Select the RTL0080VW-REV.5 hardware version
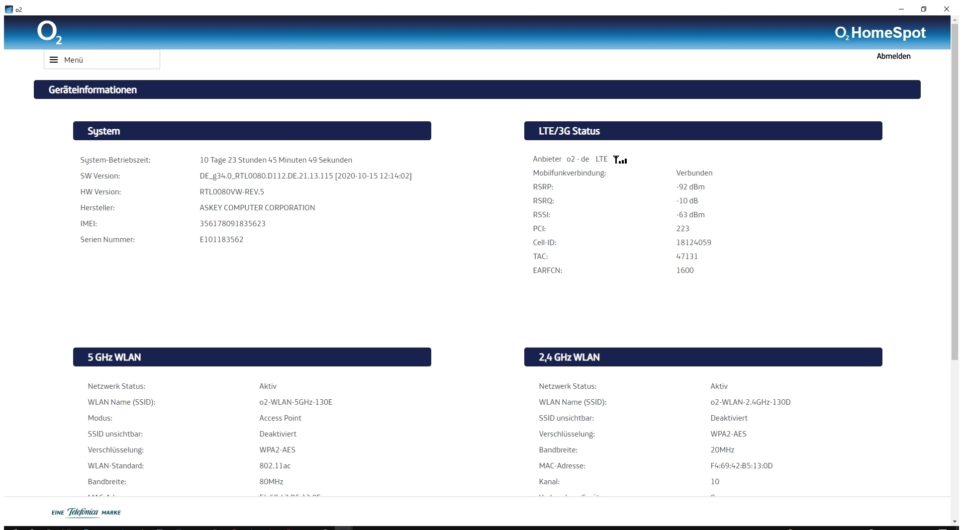The width and height of the screenshot is (963, 530). point(232,192)
